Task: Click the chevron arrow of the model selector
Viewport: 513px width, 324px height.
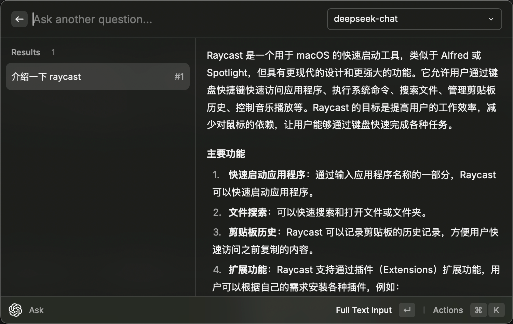Action: [491, 19]
